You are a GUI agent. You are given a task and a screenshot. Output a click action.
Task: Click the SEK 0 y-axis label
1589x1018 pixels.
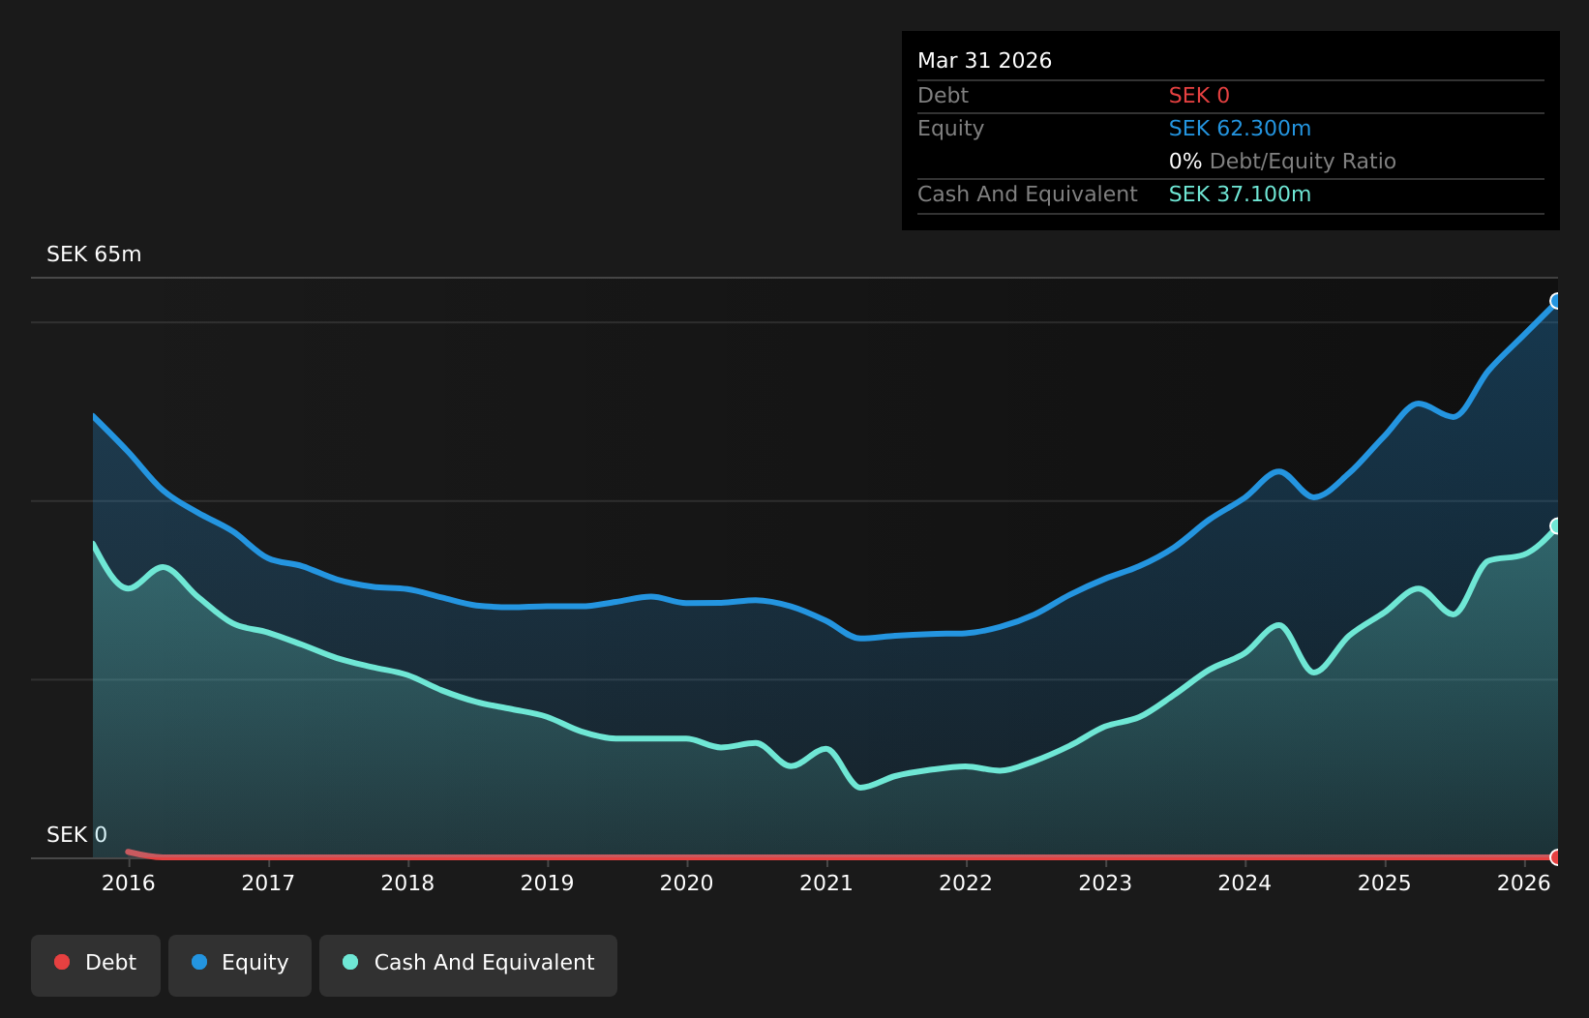(76, 834)
